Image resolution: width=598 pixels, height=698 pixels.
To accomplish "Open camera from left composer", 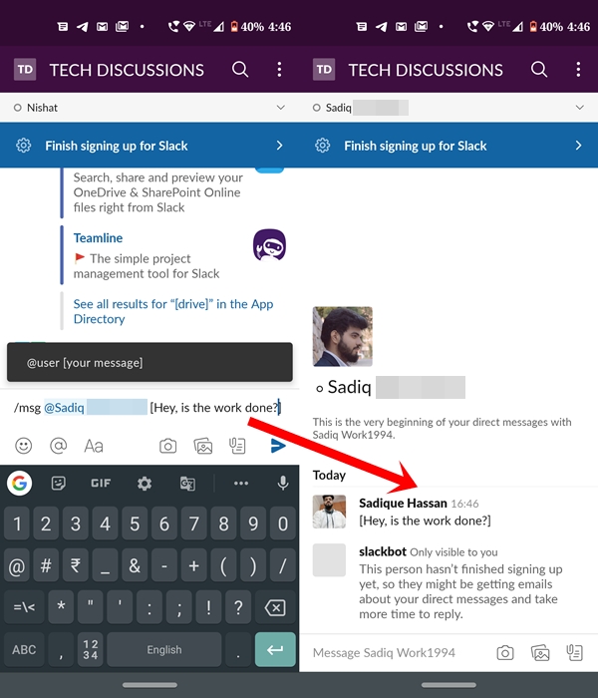I will coord(167,446).
